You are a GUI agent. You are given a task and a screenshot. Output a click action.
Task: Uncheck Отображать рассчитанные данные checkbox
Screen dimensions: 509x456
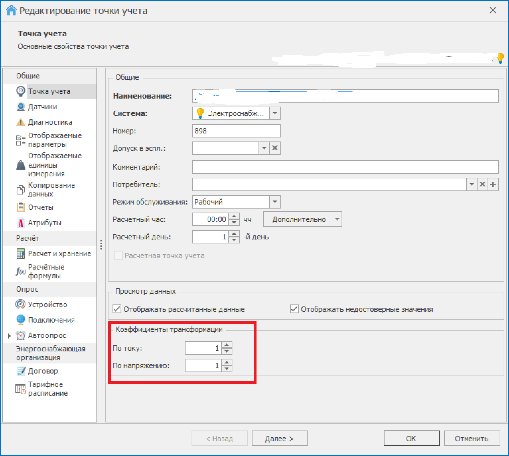pyautogui.click(x=117, y=309)
